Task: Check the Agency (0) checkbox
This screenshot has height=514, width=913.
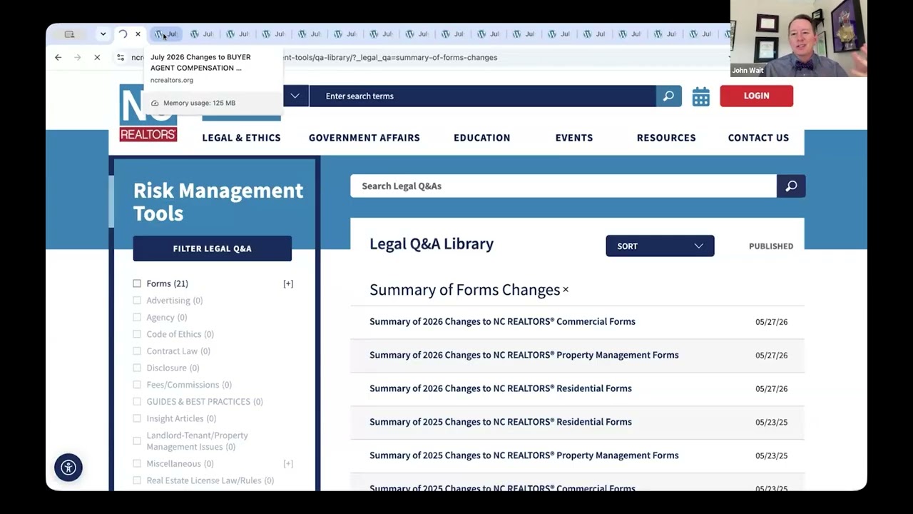Action: click(x=137, y=318)
